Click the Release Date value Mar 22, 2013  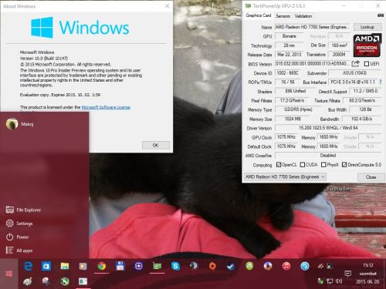[289, 55]
